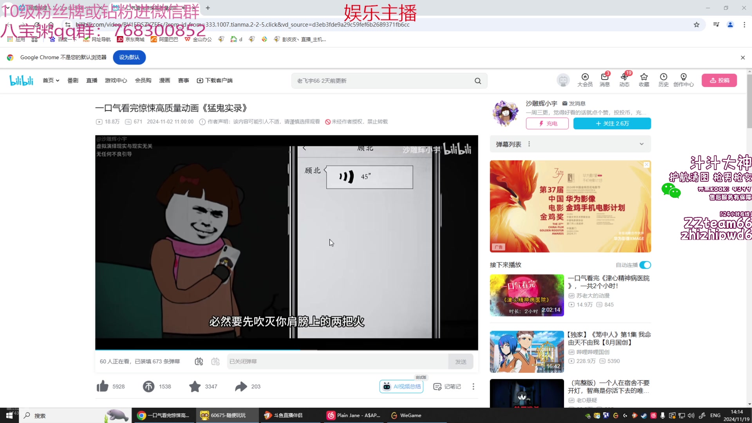Image resolution: width=752 pixels, height=423 pixels.
Task: Open 历史 history icon
Action: (x=663, y=80)
